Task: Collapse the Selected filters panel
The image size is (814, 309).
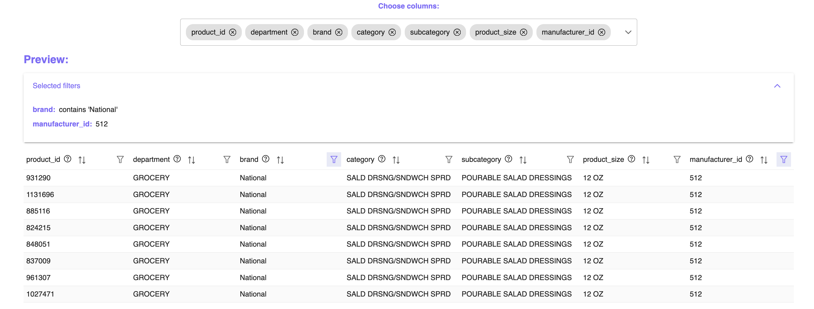Action: pyautogui.click(x=777, y=86)
